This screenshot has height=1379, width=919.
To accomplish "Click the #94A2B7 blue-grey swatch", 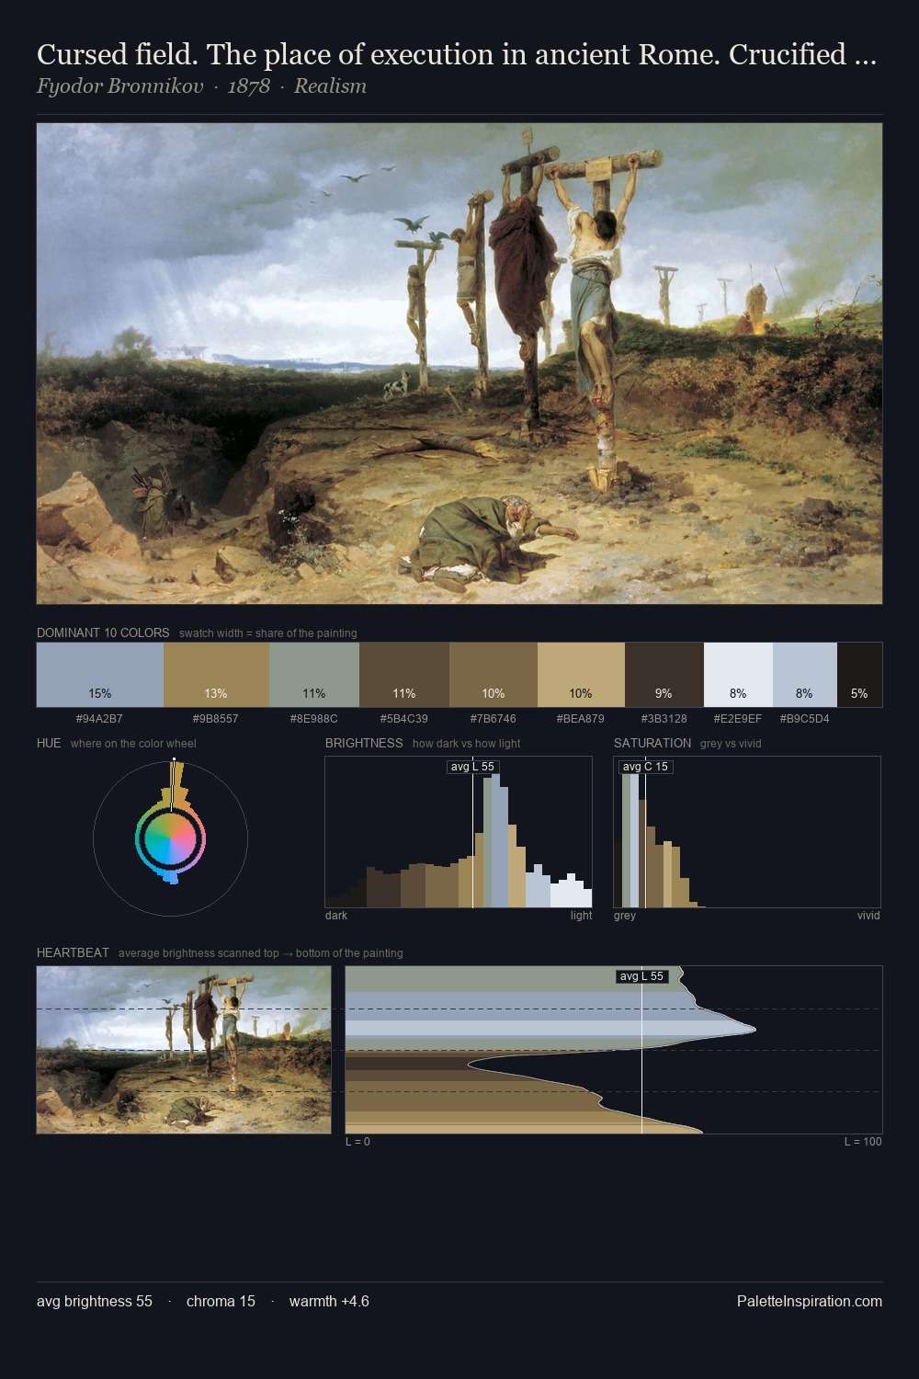I will pyautogui.click(x=100, y=675).
